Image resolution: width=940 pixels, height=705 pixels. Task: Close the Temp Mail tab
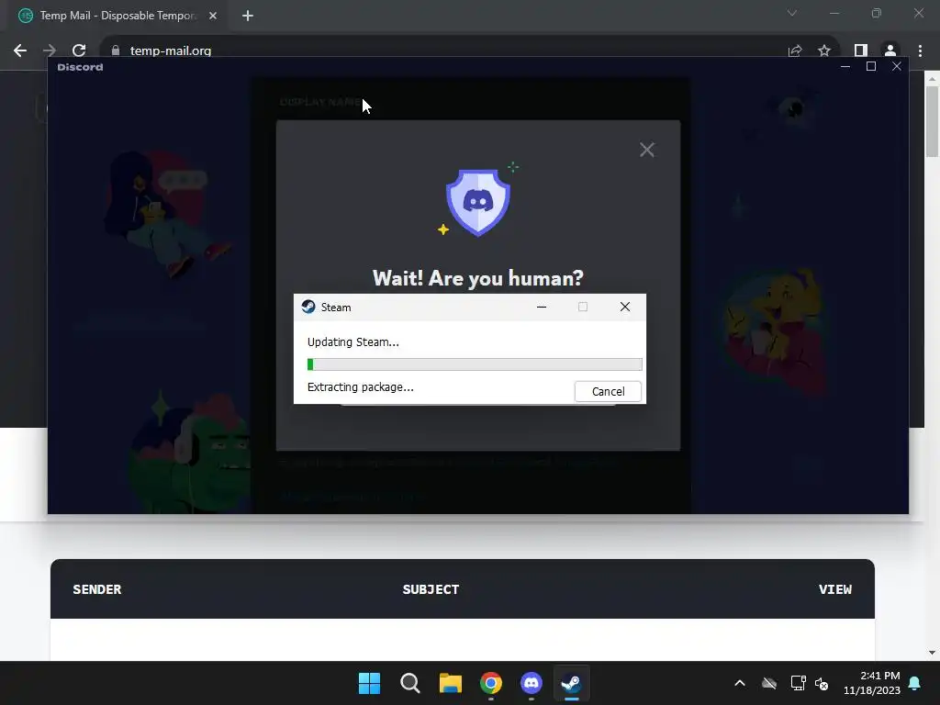213,16
